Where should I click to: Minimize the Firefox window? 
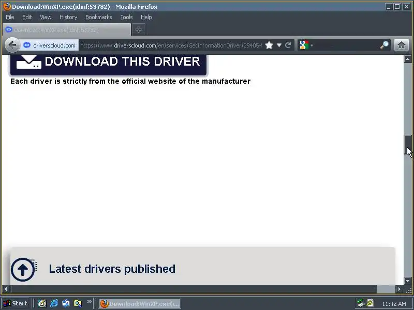388,7
